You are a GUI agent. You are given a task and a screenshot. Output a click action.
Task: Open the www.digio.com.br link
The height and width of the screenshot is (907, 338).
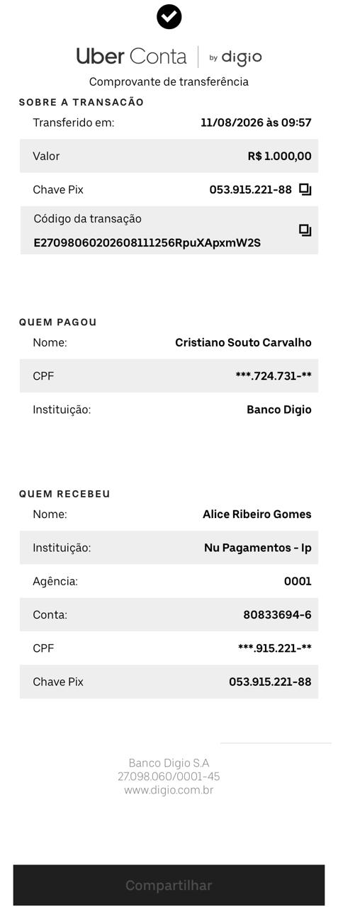pos(169,790)
